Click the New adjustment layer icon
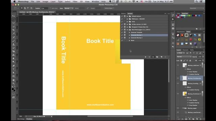Viewport: 216px width, 121px height. point(190,119)
